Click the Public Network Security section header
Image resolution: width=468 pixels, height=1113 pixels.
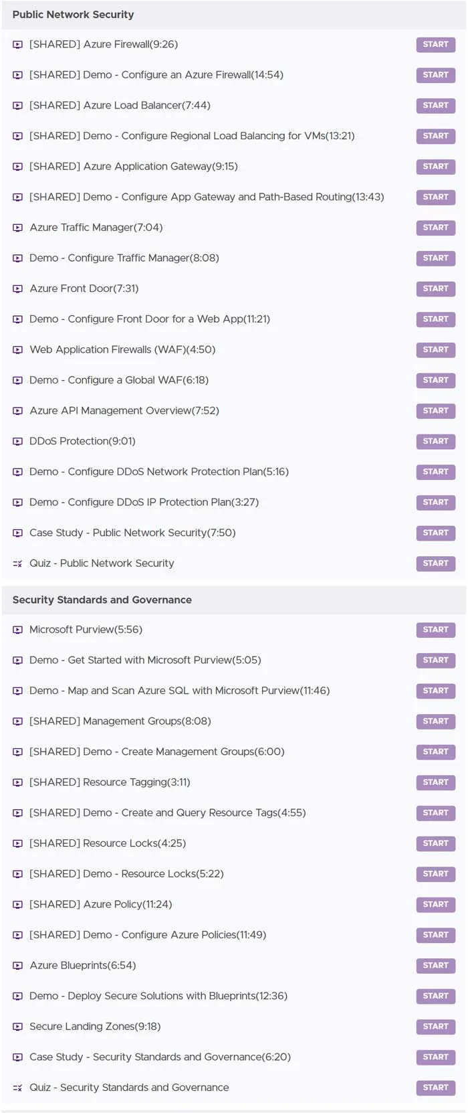(234, 15)
